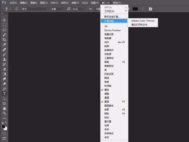
Task: Select the Hand tool
Action: point(4,108)
